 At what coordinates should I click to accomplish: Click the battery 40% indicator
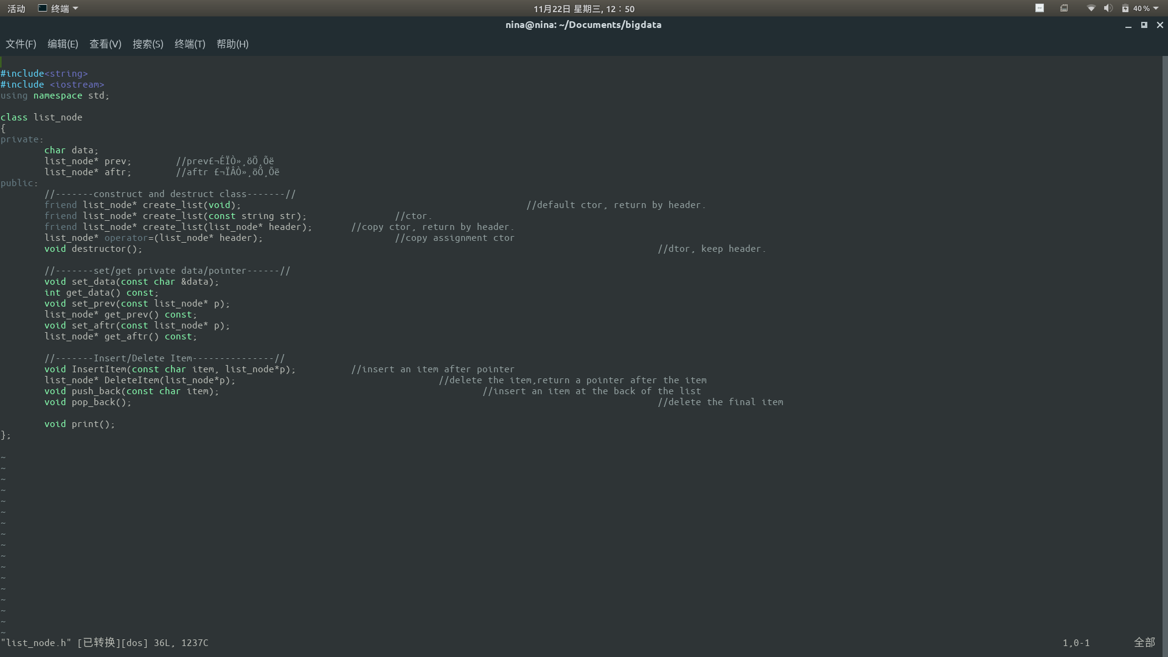point(1136,9)
